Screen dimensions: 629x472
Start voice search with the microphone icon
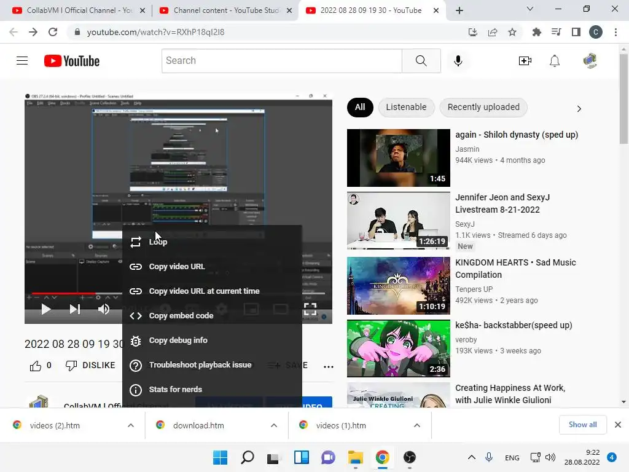tap(458, 61)
